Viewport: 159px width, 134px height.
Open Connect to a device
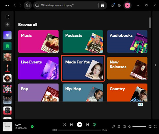coord(124,127)
